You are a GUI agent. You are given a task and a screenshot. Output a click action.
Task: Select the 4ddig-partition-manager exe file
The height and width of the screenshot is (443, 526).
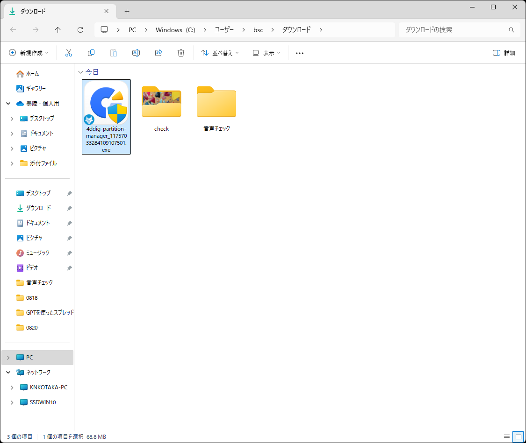click(106, 117)
